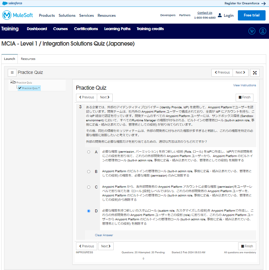Click the Clear Answer link

coord(104,235)
